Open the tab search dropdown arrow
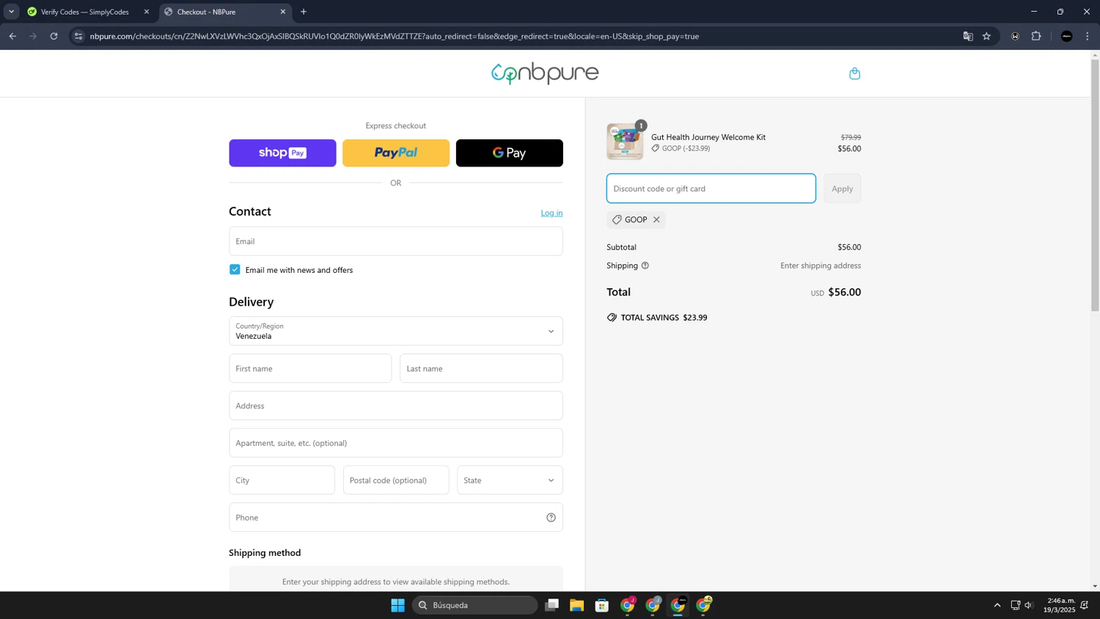Viewport: 1100px width, 619px height. point(11,12)
